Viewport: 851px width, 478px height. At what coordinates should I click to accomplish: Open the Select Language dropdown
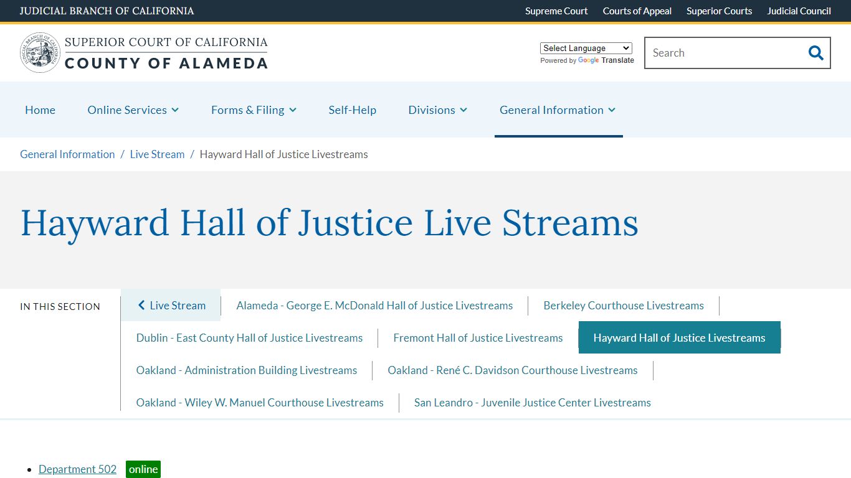point(586,48)
